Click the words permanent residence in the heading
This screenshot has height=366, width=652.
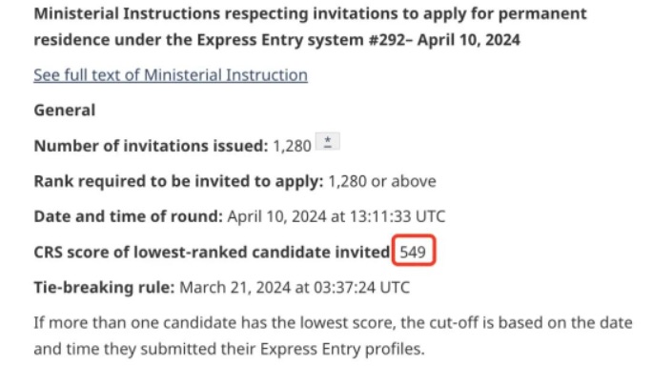click(x=542, y=14)
